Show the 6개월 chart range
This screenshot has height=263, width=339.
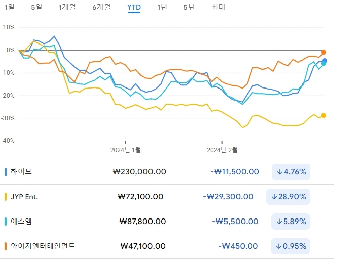click(101, 7)
